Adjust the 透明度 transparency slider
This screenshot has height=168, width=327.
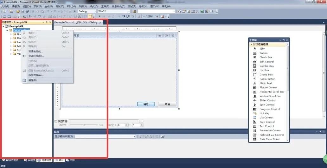84,125
